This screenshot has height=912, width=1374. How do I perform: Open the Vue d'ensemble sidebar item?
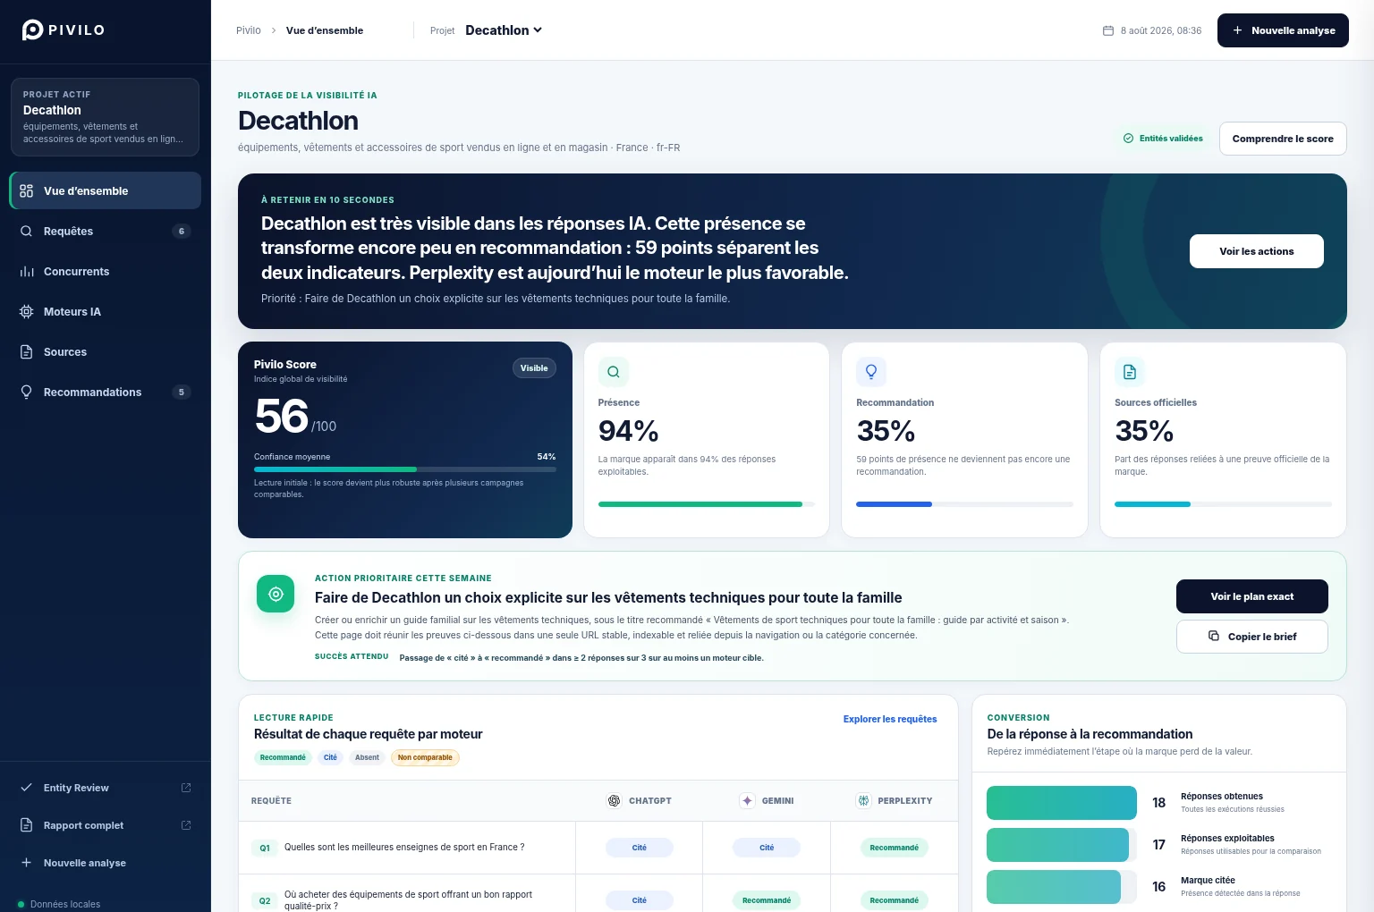coord(106,190)
